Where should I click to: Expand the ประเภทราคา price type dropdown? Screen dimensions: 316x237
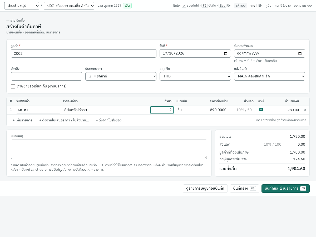click(x=121, y=76)
